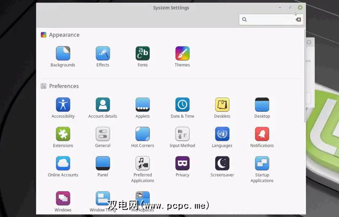Minimize the System Settings window

point(280,8)
